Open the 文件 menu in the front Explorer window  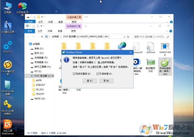pos(30,31)
